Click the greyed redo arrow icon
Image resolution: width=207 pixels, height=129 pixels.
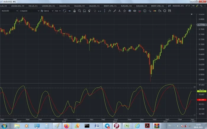tap(95, 11)
